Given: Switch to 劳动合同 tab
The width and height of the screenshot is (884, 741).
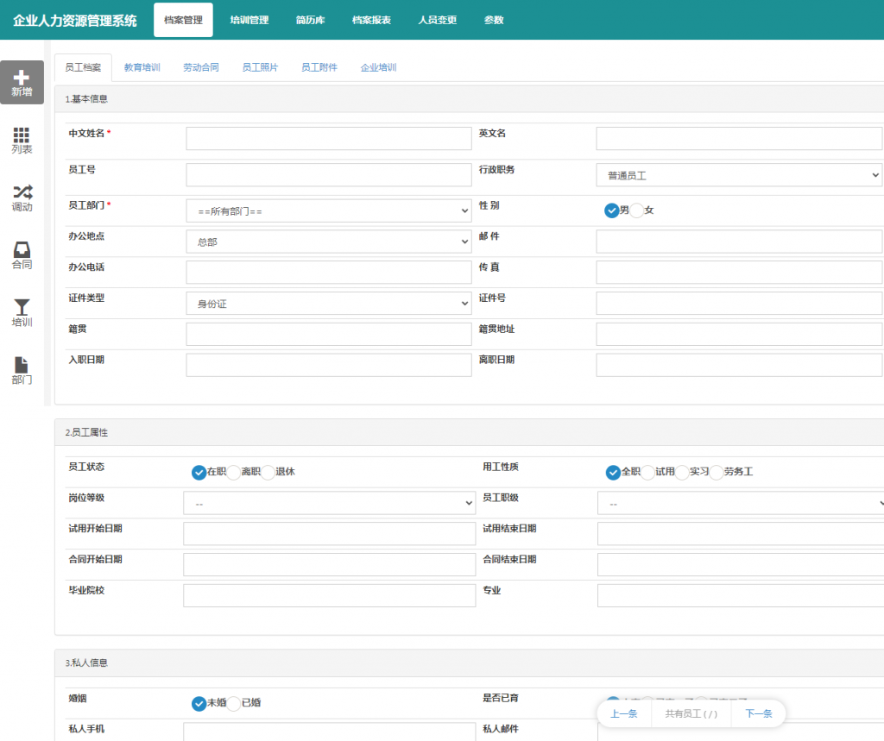Looking at the screenshot, I should coord(200,67).
